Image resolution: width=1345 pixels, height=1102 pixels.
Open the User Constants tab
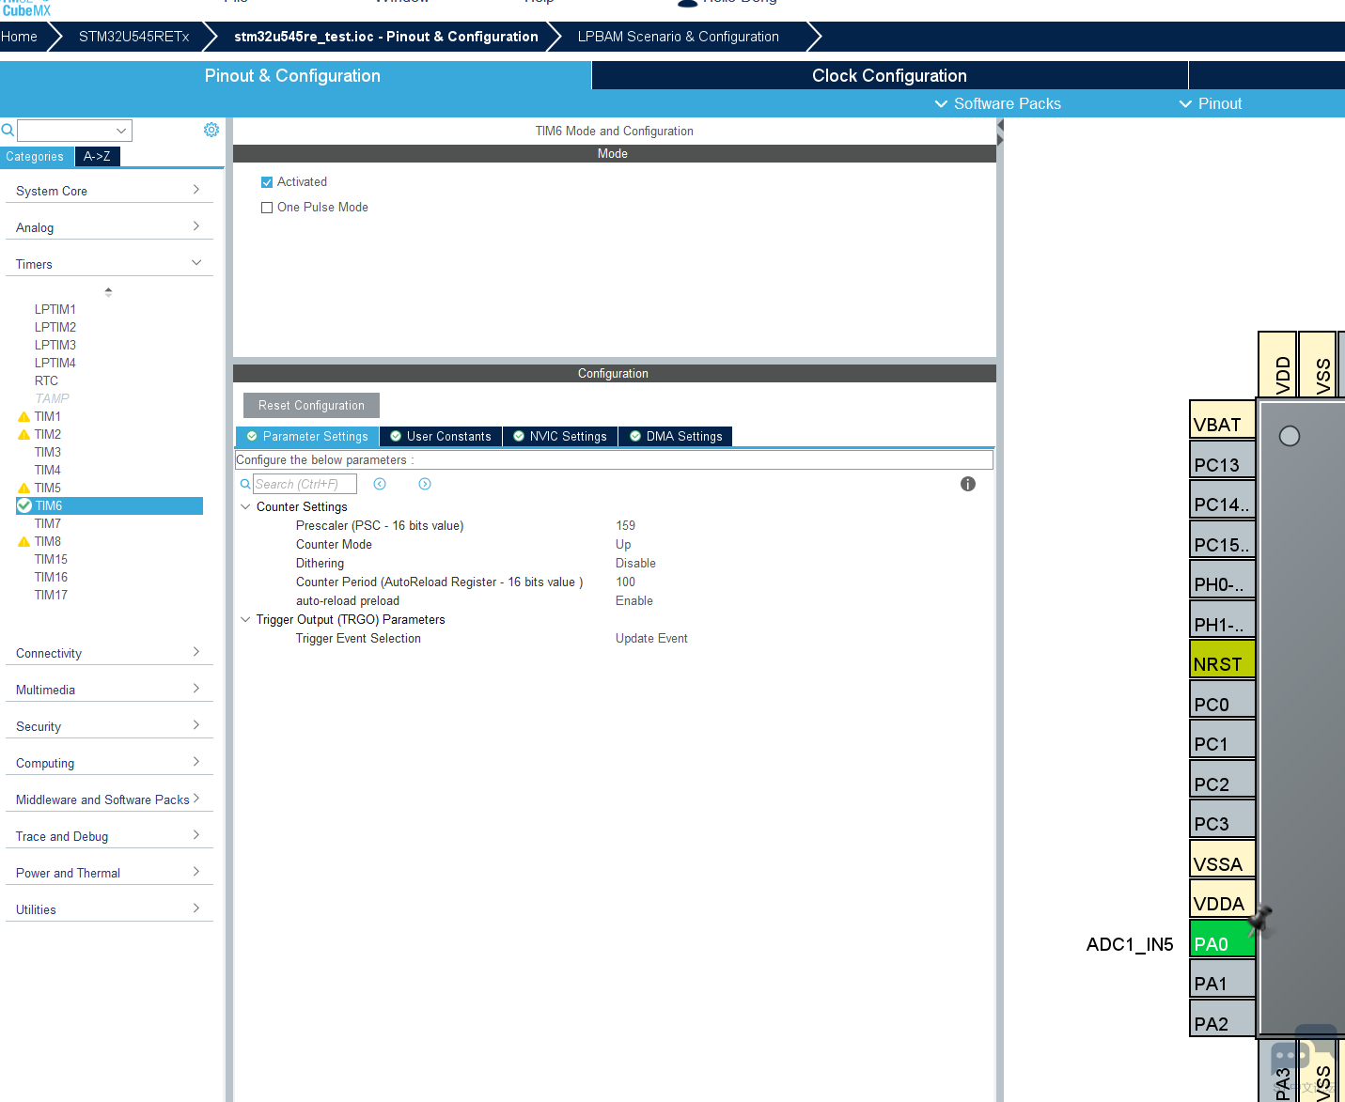441,436
